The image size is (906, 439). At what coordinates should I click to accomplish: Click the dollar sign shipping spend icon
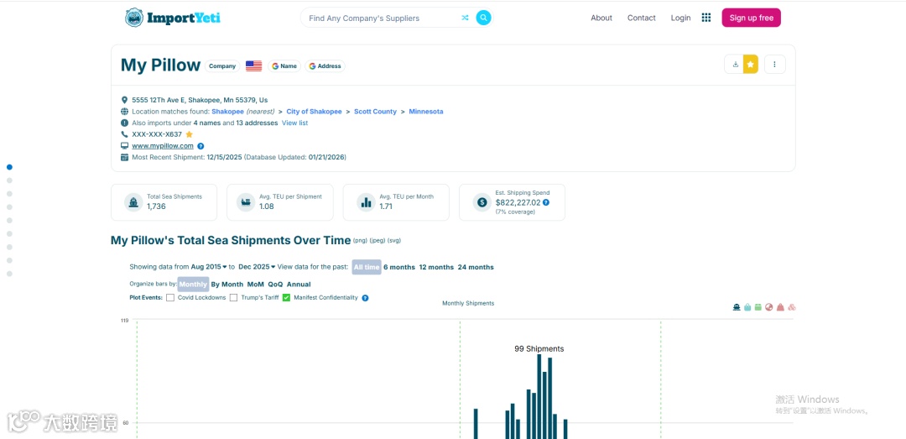point(482,202)
